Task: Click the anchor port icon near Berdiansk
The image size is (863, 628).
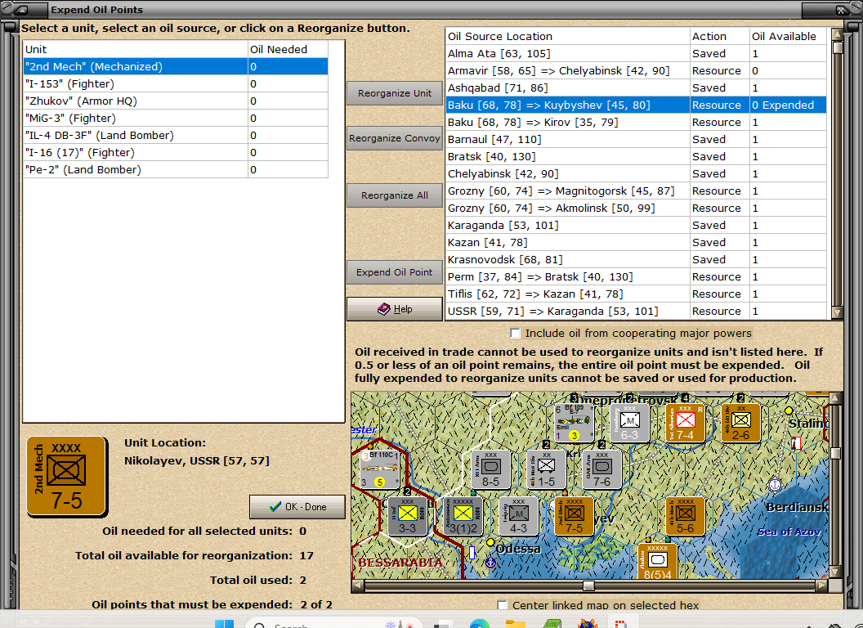Action: tap(775, 485)
